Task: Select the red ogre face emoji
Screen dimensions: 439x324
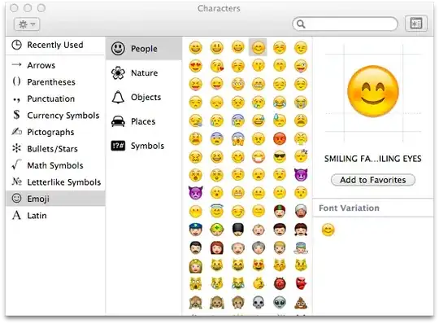Action: 280,283
